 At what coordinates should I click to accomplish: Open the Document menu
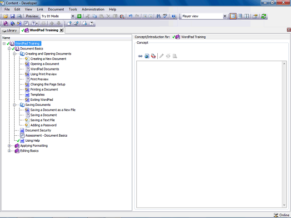56,9
